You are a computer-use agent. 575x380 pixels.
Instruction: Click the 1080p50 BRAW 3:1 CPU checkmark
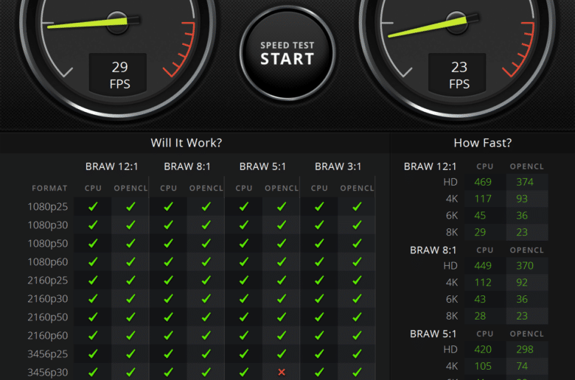319,243
